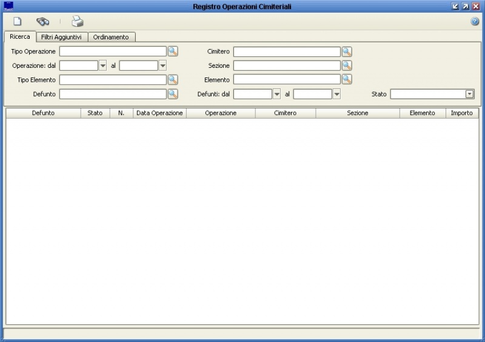Sort by the Defunto column header
The image size is (485, 342).
[x=43, y=113]
